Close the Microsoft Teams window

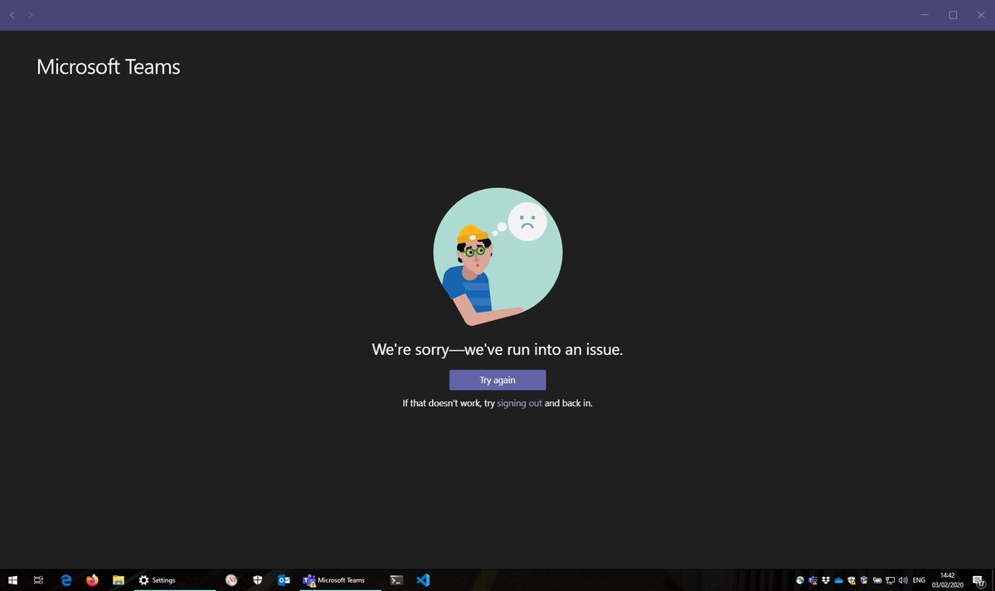tap(981, 15)
